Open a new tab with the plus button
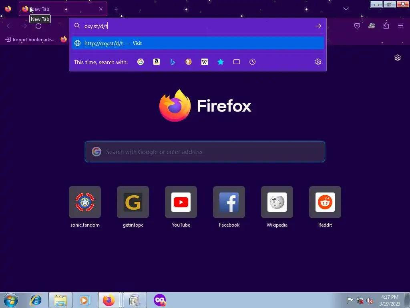Screen dimensions: 410x308 116,9
